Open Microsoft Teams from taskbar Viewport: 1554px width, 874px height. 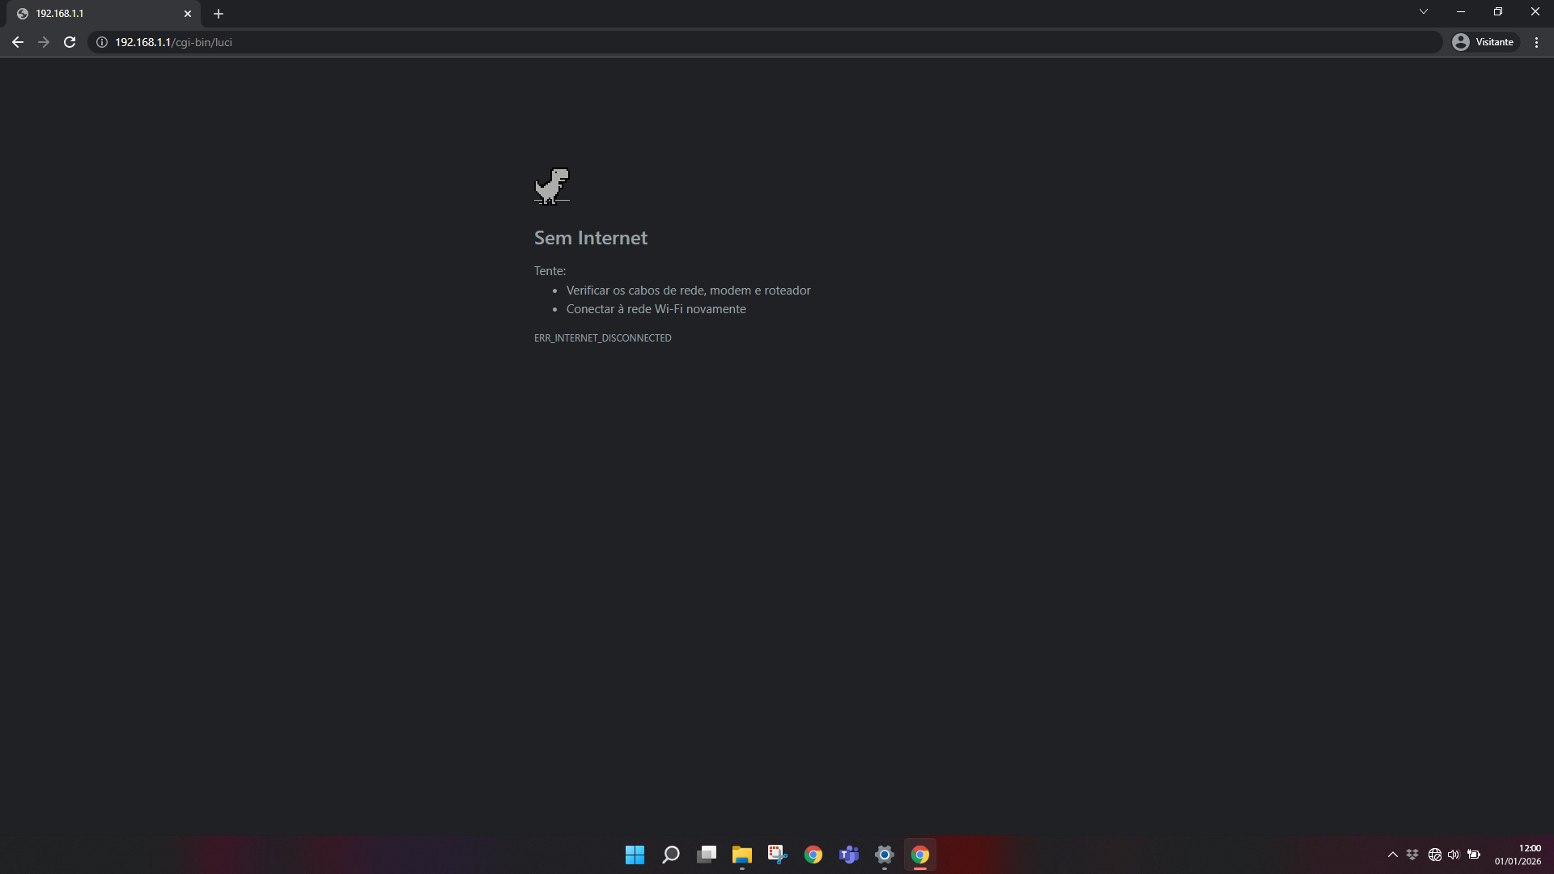[x=849, y=855]
